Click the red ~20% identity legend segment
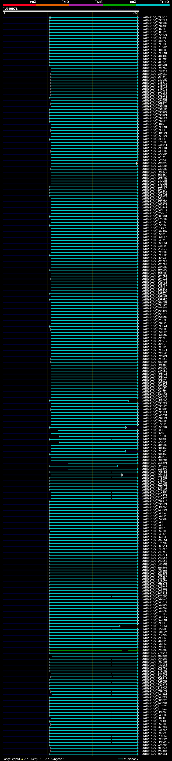The height and width of the screenshot is (761, 172). point(19,5)
